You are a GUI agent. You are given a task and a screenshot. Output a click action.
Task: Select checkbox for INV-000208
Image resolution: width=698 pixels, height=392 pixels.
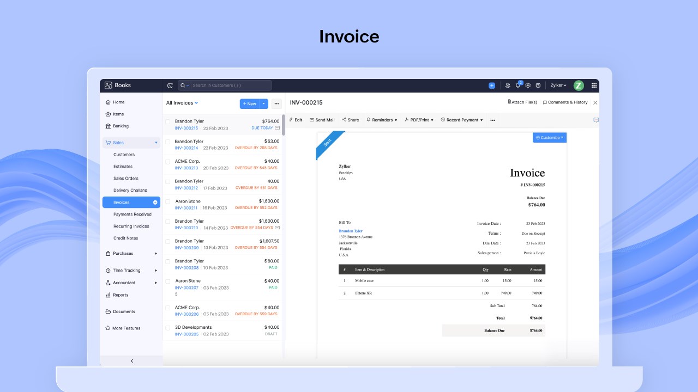(x=168, y=261)
